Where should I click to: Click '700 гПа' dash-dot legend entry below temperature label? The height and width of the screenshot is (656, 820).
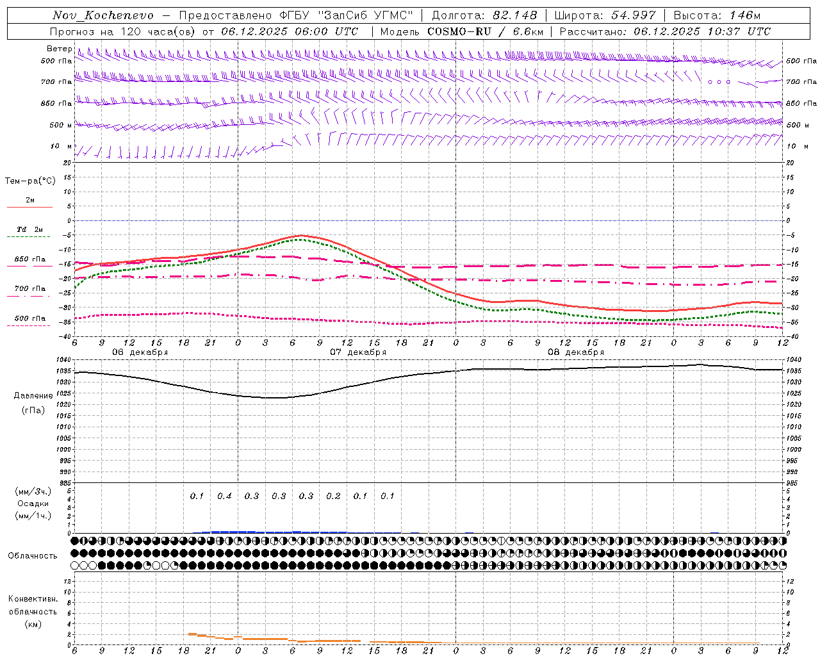point(29,291)
